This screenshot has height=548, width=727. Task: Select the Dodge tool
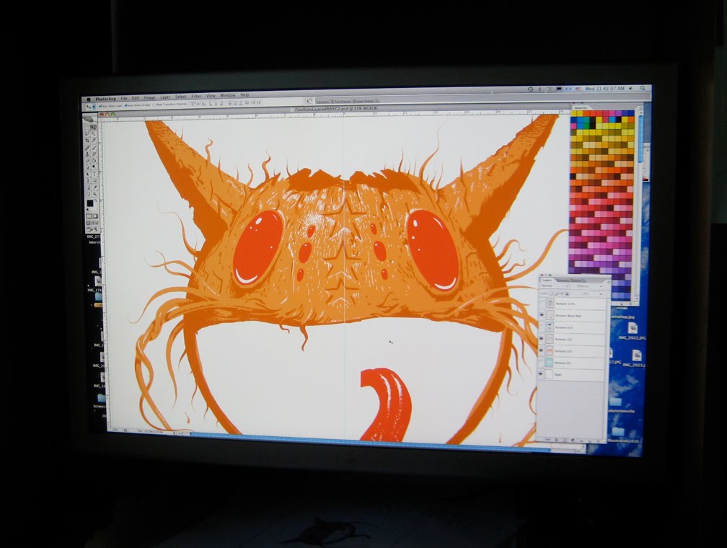point(94,167)
